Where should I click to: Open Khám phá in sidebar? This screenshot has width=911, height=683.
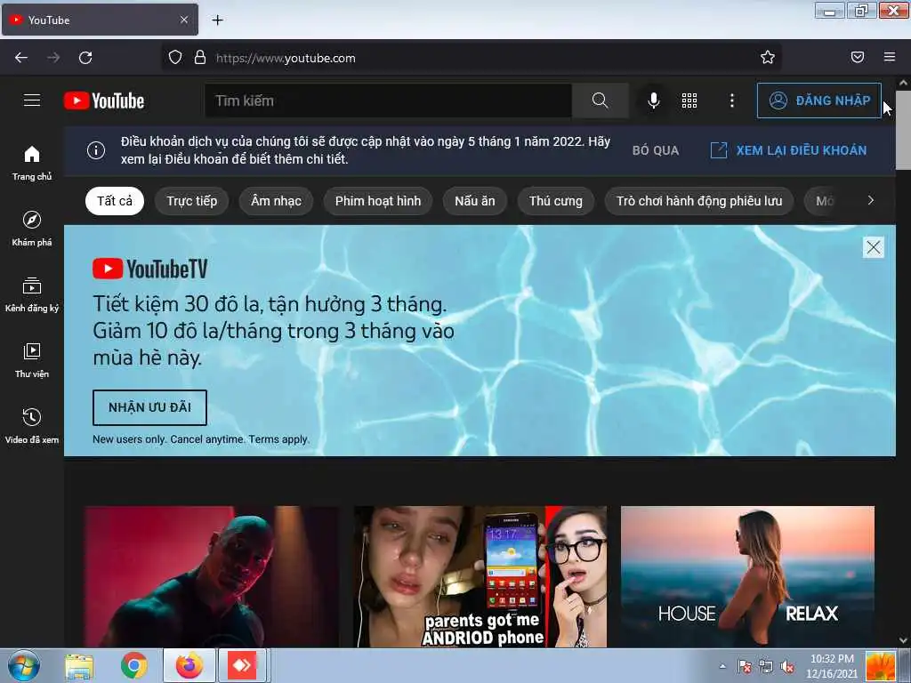[32, 229]
